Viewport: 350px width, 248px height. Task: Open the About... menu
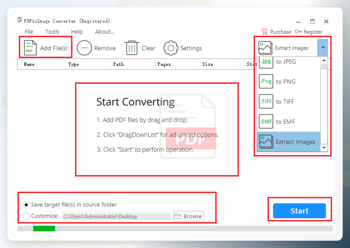104,32
